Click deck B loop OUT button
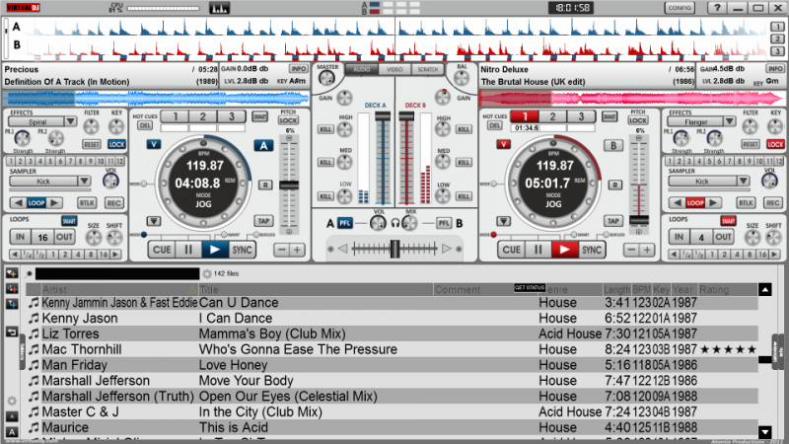 click(x=724, y=237)
